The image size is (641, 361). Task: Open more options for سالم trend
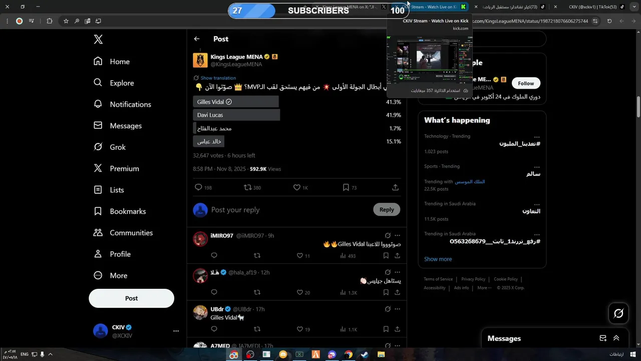coord(537,167)
